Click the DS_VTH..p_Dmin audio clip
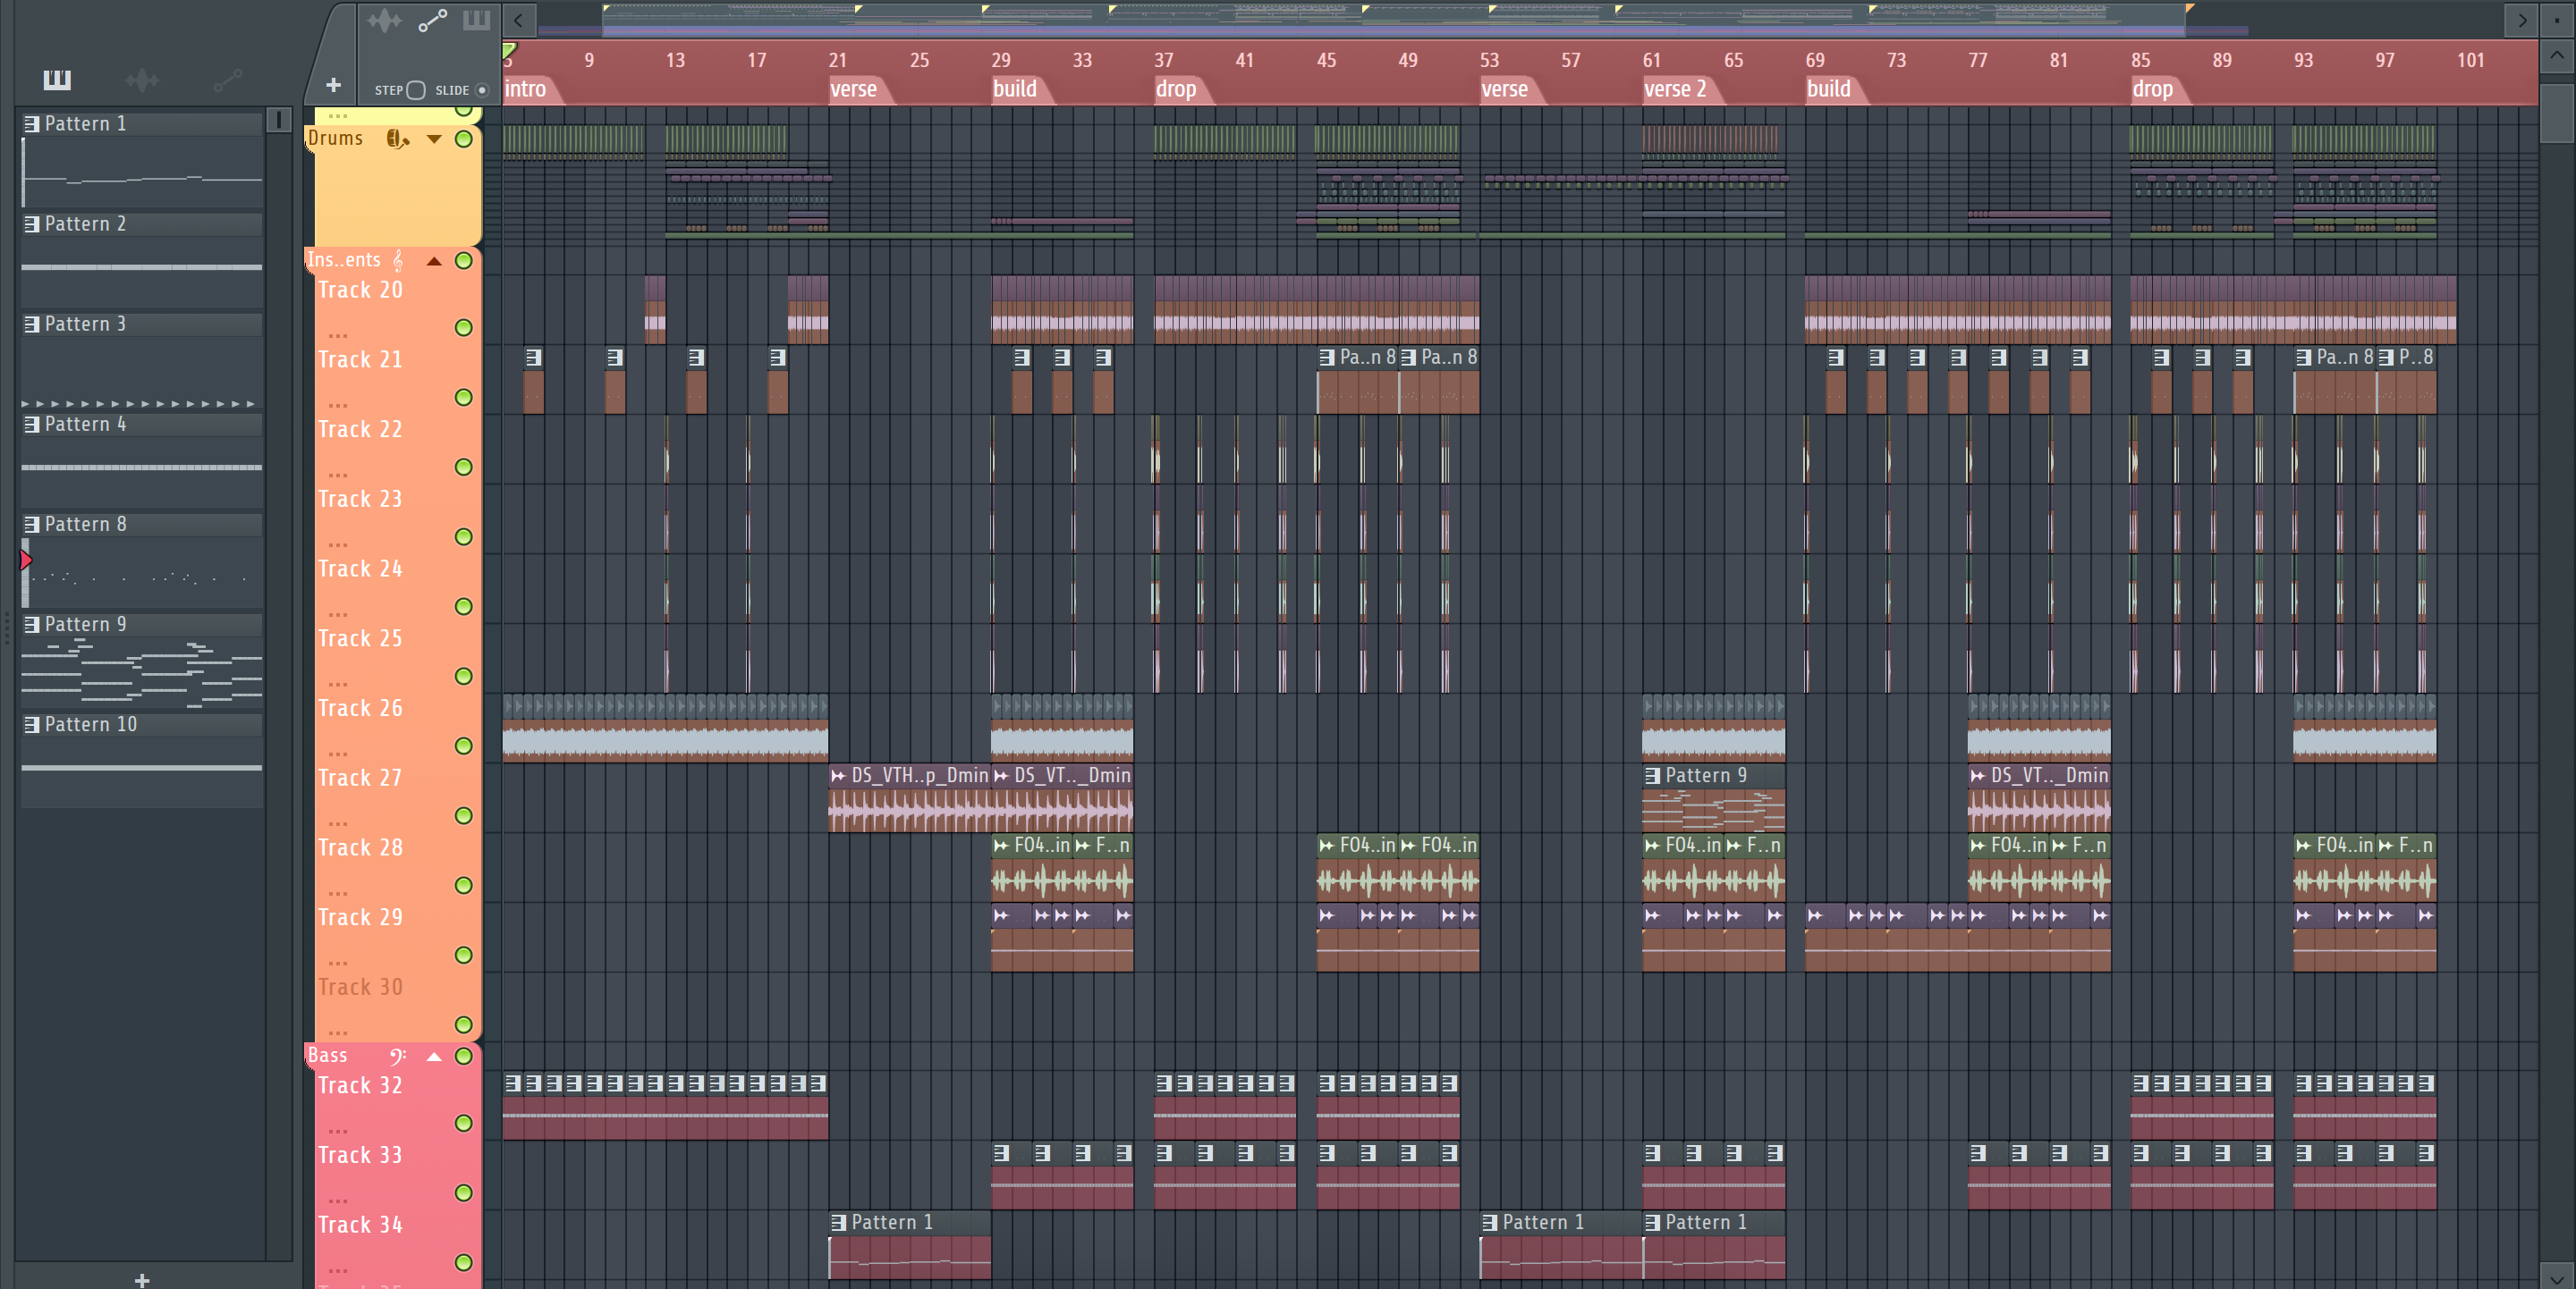 coord(909,799)
